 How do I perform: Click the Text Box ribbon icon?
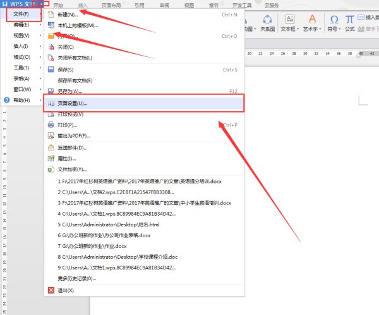click(289, 20)
